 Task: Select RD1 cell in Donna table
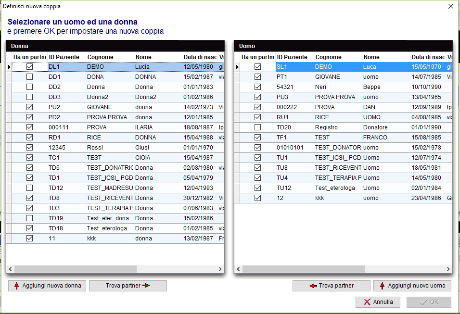(x=66, y=137)
